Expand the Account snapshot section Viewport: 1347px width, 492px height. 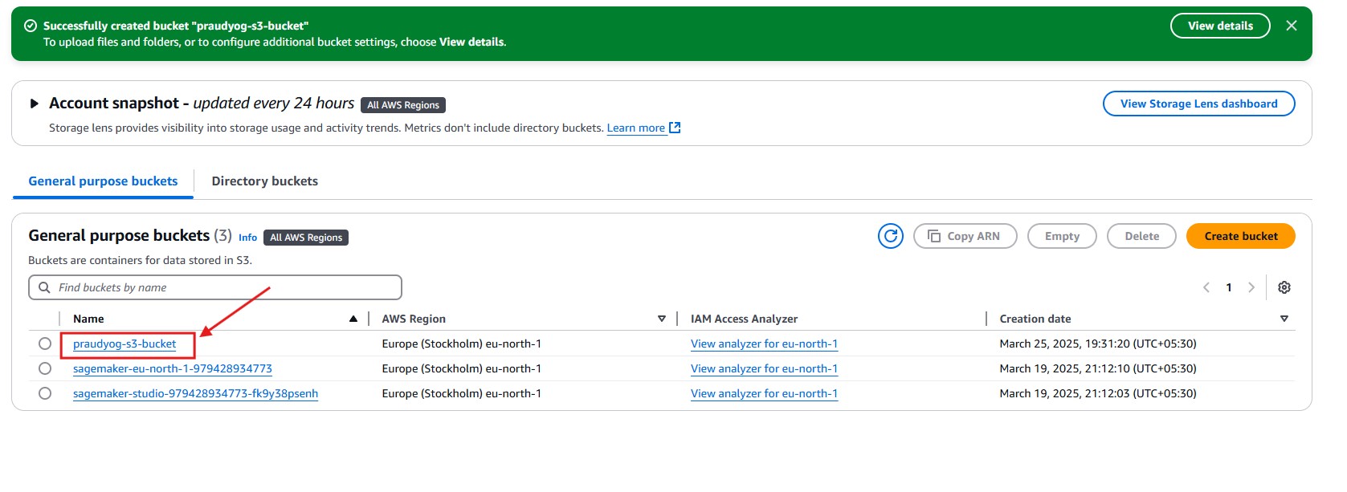34,104
